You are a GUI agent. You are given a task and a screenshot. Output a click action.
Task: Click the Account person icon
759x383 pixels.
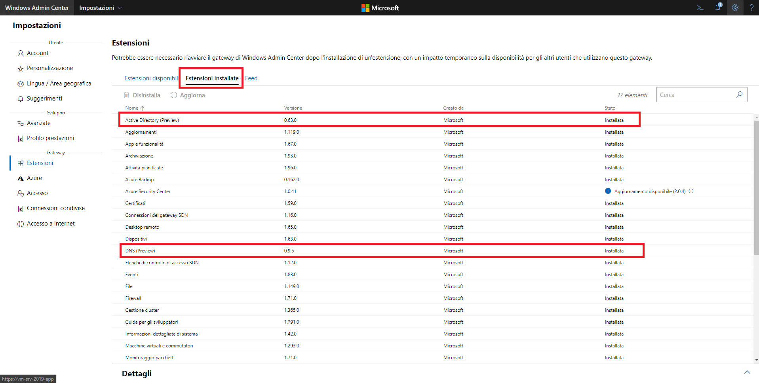[21, 53]
